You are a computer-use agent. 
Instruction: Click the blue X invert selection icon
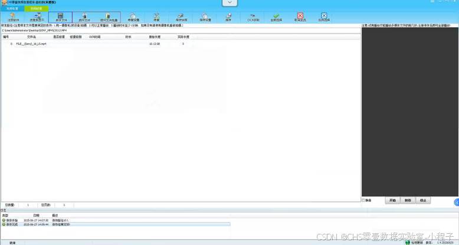[324, 17]
